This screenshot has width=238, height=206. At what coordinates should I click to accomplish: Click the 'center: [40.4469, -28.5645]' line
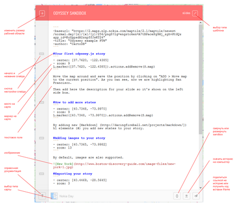(x=80, y=180)
